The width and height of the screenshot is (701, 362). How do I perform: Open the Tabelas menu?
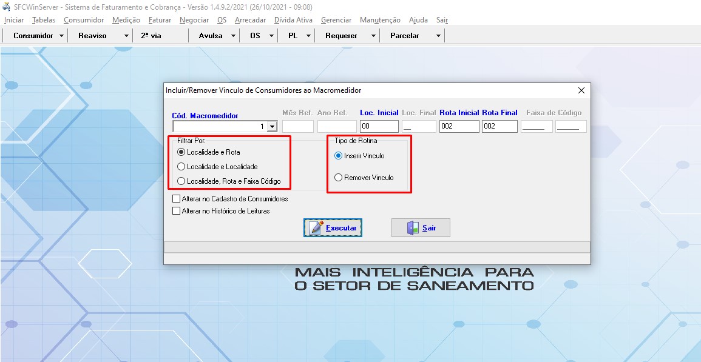[43, 19]
